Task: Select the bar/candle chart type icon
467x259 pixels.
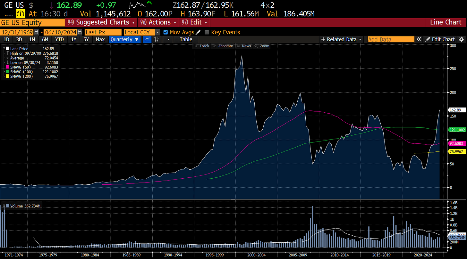Action: pyautogui.click(x=157, y=39)
